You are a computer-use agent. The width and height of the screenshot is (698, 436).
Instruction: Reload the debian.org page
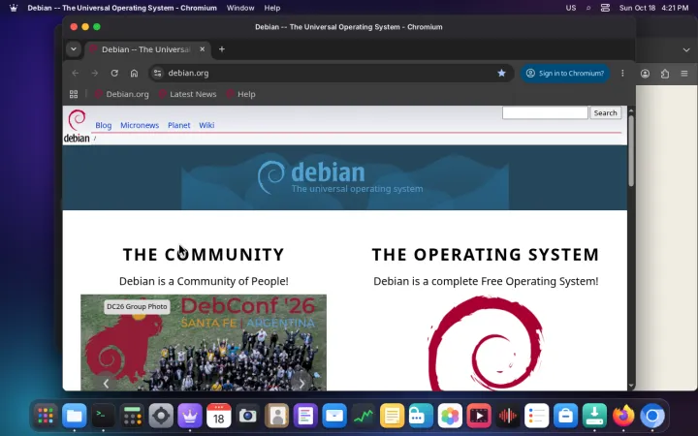(x=114, y=73)
